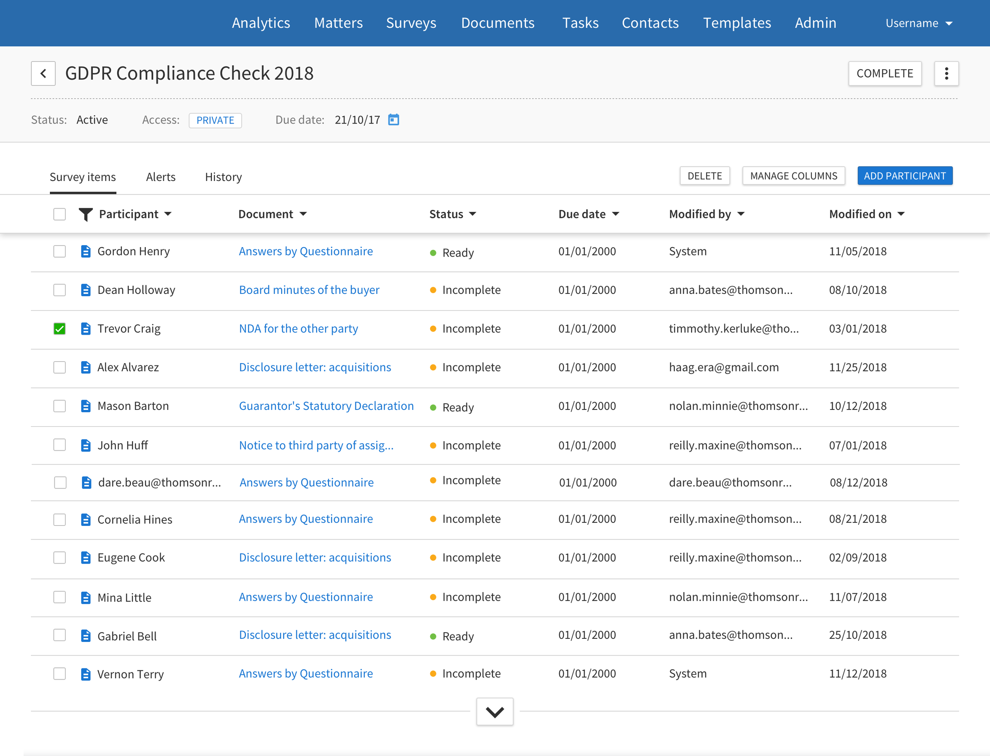This screenshot has height=756, width=990.
Task: Open Gordon Henry's Answers by Questionnaire link
Action: 306,251
